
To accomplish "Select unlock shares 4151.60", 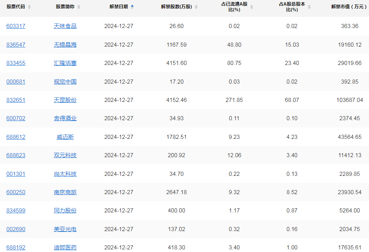I will click(177, 63).
